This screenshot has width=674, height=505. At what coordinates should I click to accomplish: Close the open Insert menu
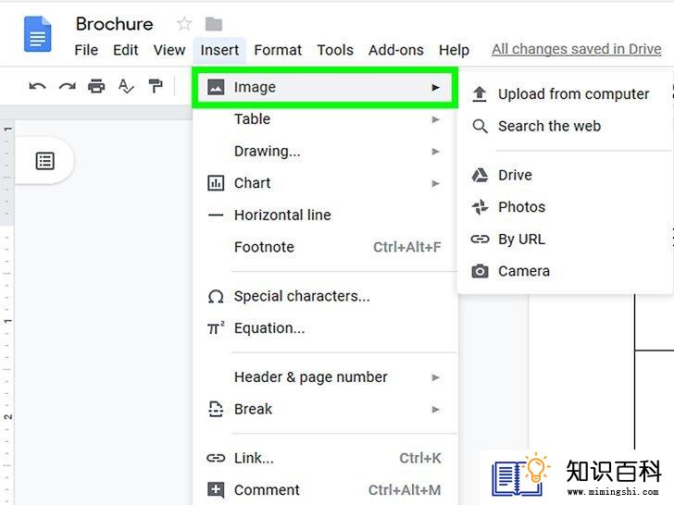click(219, 50)
